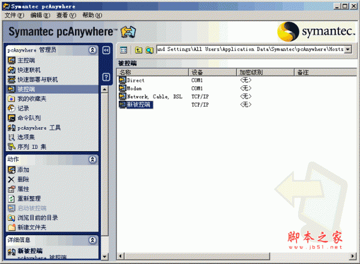360x264 pixels.
Task: Click the <无> encryption in Modem row
Action: click(245, 88)
